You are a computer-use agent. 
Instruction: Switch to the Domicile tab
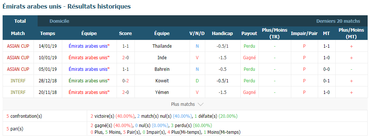[x=59, y=21]
